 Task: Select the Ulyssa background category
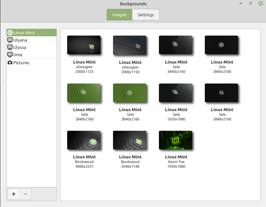20,47
